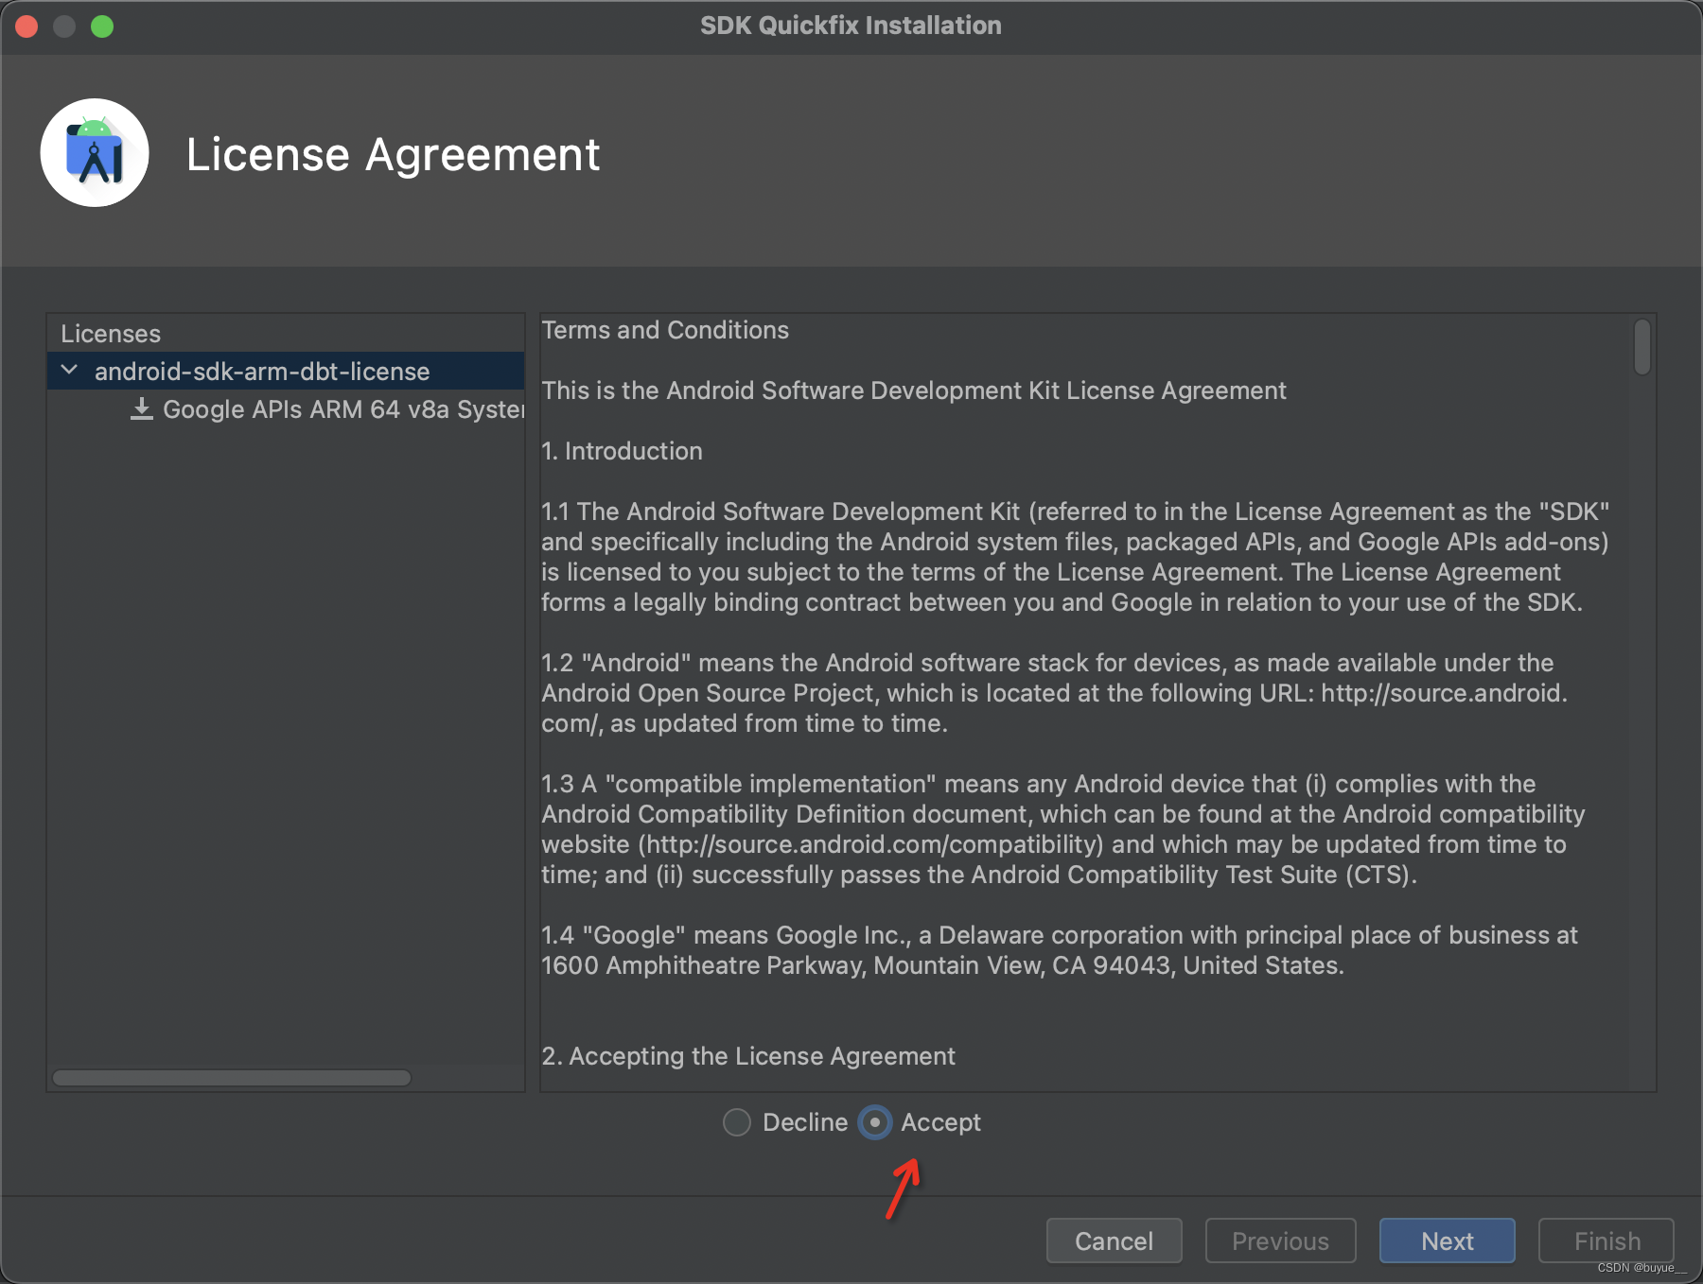Click the Licenses panel horizontal scrollbar
Image resolution: width=1703 pixels, height=1284 pixels.
click(232, 1078)
